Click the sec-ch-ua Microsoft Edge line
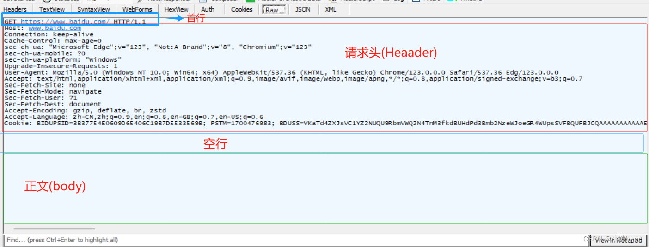Screen dimensions: 649x247 coord(158,47)
